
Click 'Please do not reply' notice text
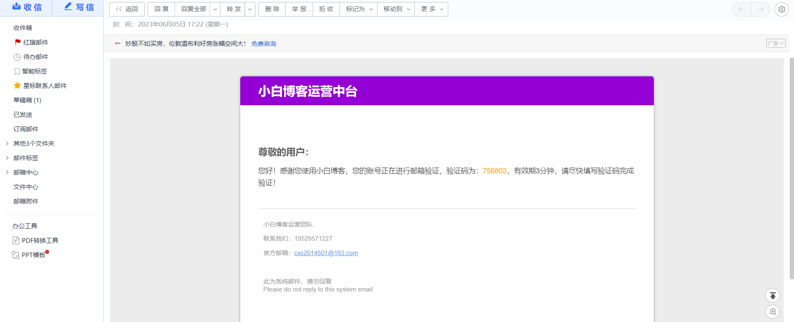[x=318, y=289]
